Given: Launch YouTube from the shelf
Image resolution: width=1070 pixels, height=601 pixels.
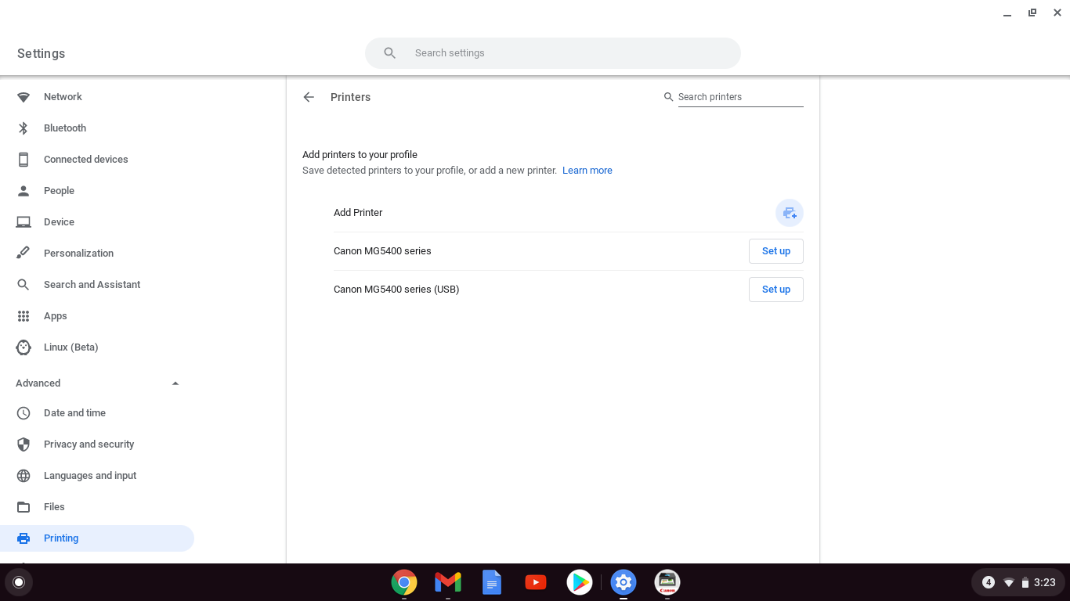Looking at the screenshot, I should tap(536, 582).
